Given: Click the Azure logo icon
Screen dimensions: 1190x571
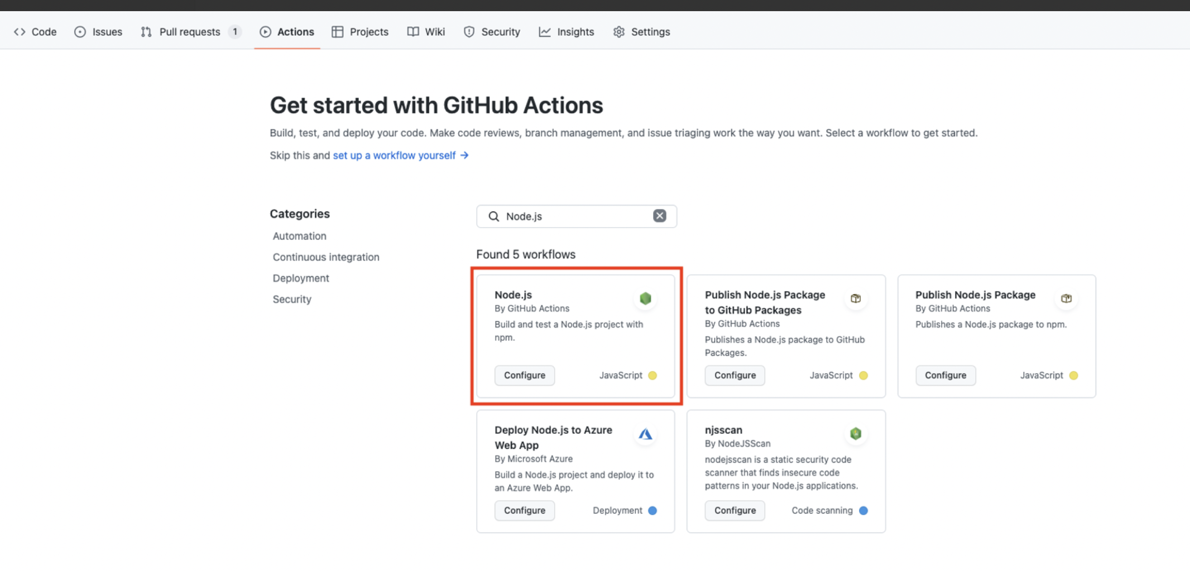Looking at the screenshot, I should 646,434.
